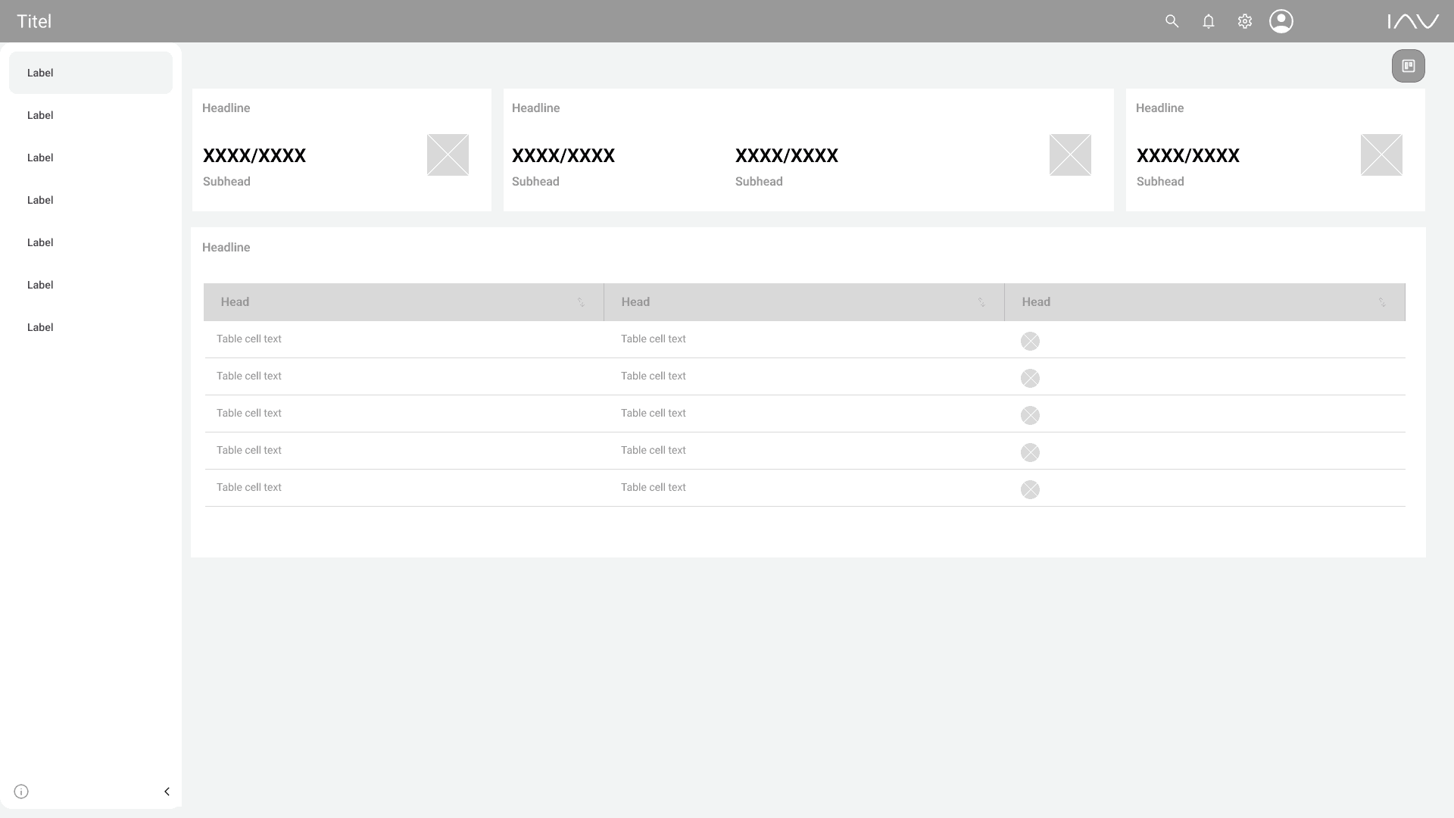Click the Headline above the table
Screen dimensions: 1454x818
pos(226,248)
